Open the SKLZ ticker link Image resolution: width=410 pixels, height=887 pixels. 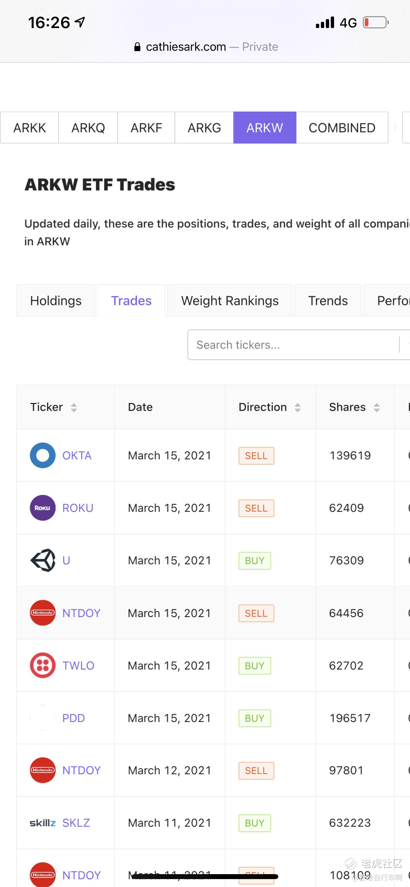point(76,823)
